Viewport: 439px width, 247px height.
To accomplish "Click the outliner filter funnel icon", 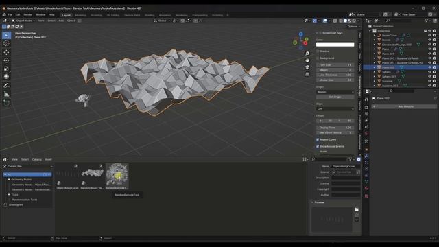I will [x=426, y=21].
